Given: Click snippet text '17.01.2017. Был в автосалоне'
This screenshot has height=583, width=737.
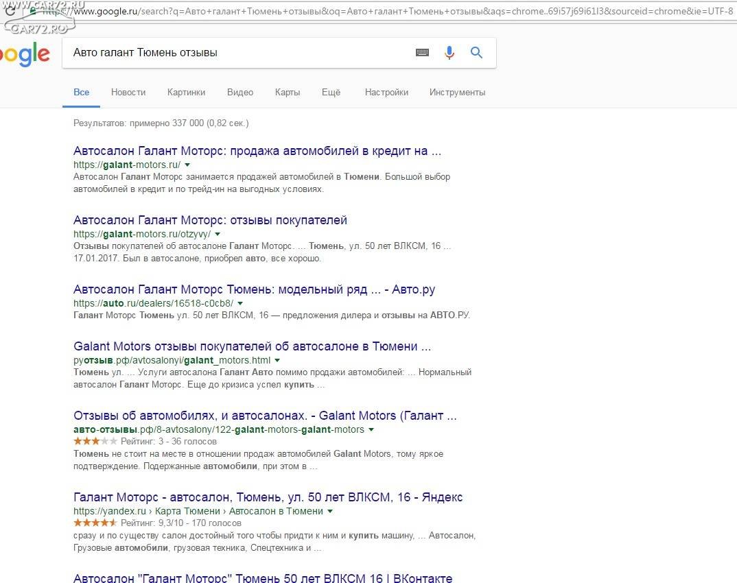Looking at the screenshot, I should point(198,259).
